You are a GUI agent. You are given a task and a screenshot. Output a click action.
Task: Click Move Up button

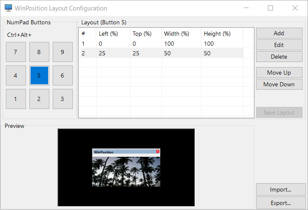pyautogui.click(x=279, y=73)
